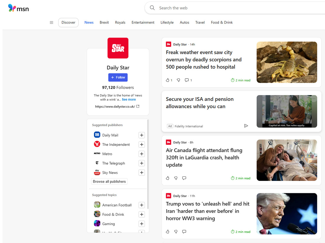The height and width of the screenshot is (243, 325).
Task: Follow Sky News with plus button
Action: click(142, 173)
